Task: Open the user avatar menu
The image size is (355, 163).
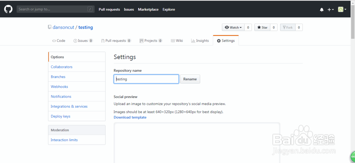Action: [x=342, y=10]
